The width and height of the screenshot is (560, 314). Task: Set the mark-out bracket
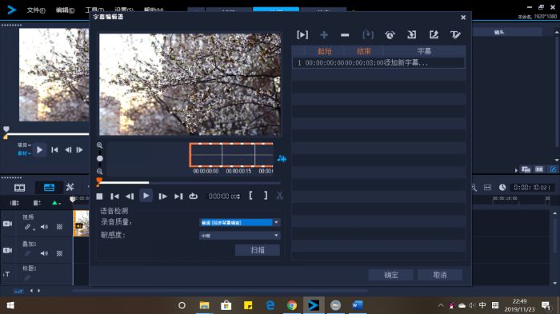(x=266, y=196)
